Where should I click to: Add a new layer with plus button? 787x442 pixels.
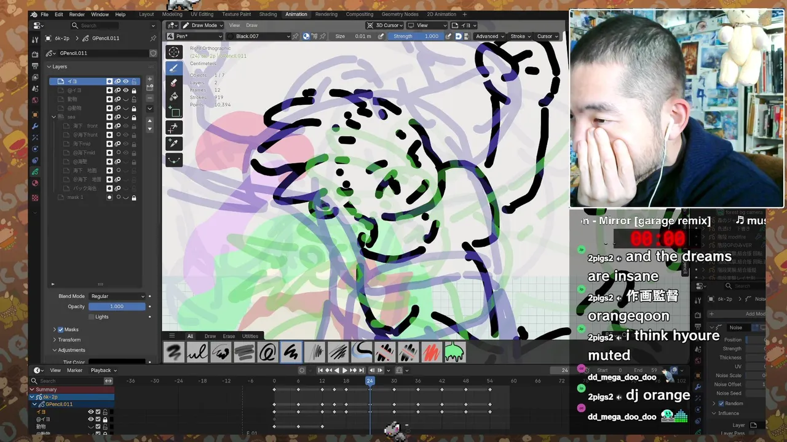[149, 80]
